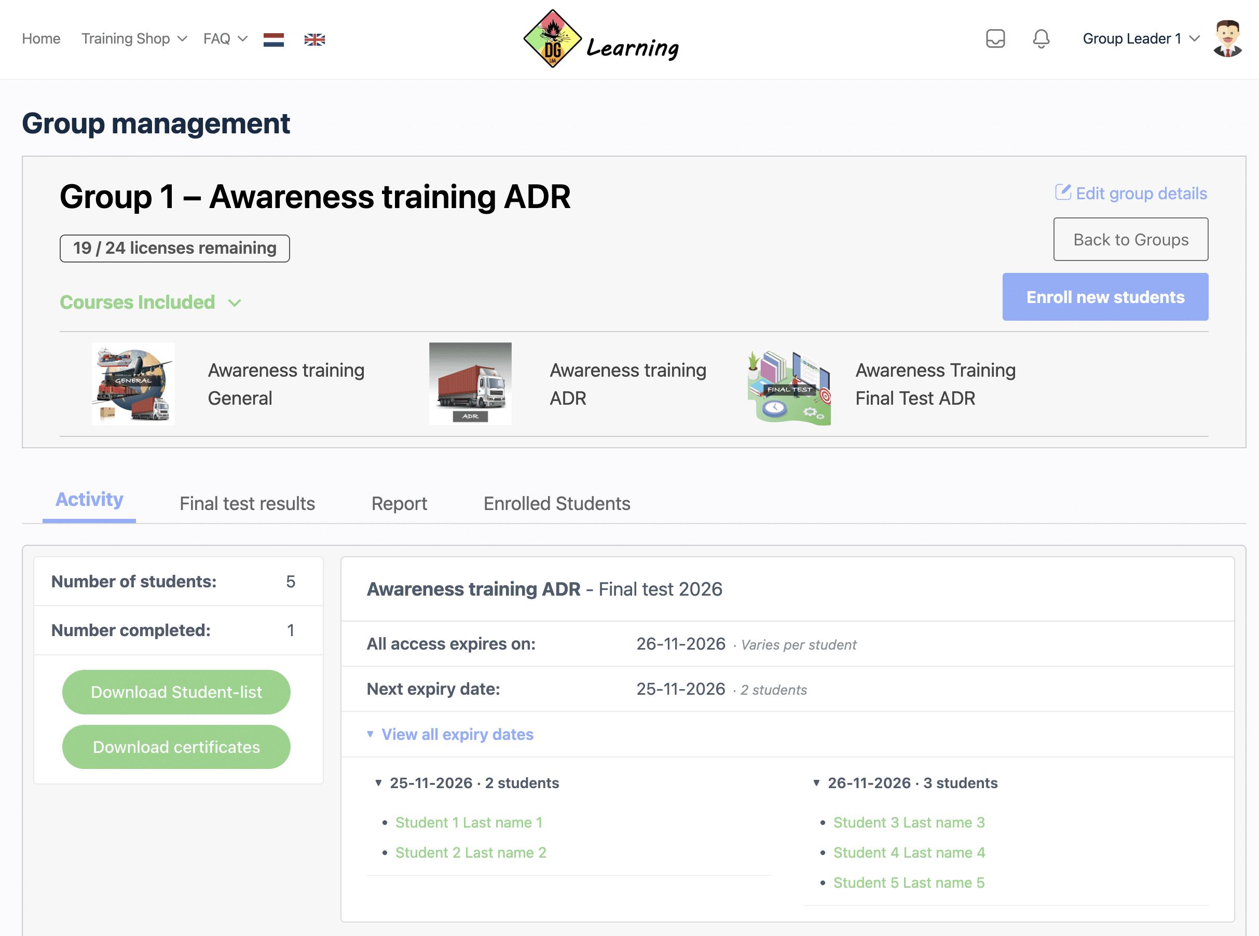Open Student 4 Last name 4 link

point(909,852)
